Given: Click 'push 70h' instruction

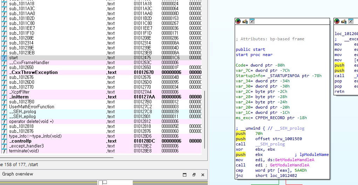Looking at the screenshot, I should tap(249, 133).
